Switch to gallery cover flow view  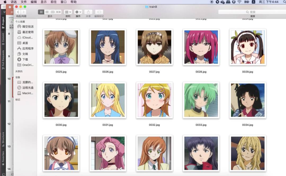click(58, 12)
